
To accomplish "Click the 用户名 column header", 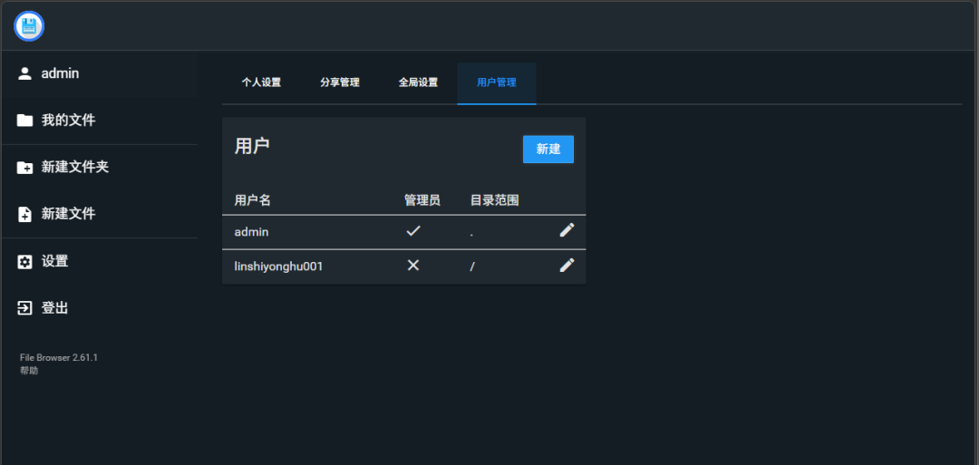I will (253, 200).
